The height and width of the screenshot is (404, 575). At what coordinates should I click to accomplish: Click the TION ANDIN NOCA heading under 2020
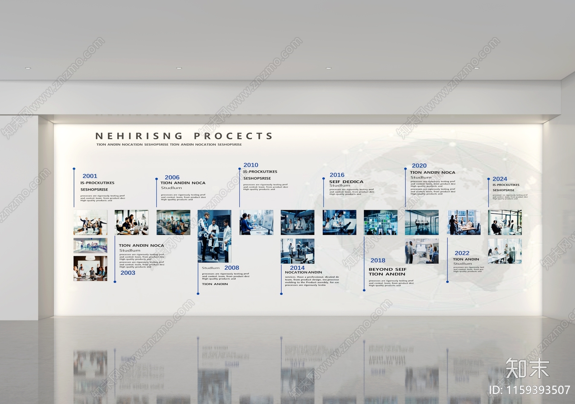pyautogui.click(x=433, y=172)
